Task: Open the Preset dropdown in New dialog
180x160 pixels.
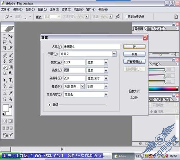Action: (x=114, y=54)
